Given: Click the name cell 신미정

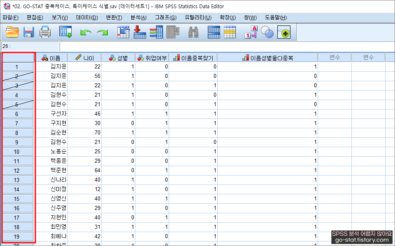Looking at the screenshot, I should 51,189.
